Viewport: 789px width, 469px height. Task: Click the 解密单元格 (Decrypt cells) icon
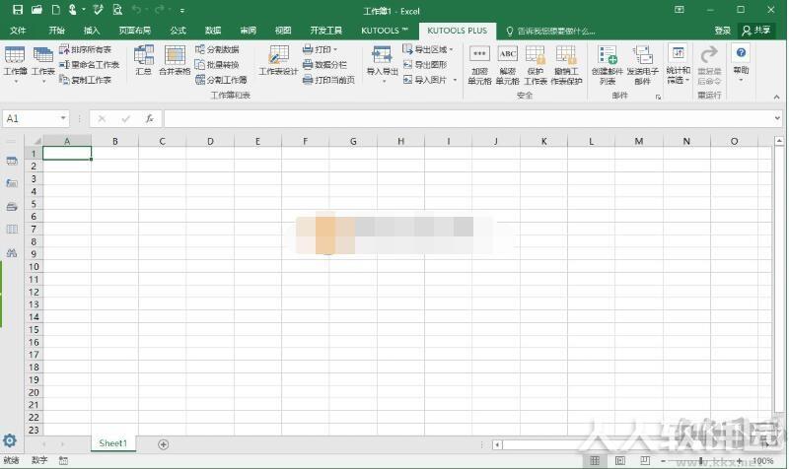click(507, 65)
